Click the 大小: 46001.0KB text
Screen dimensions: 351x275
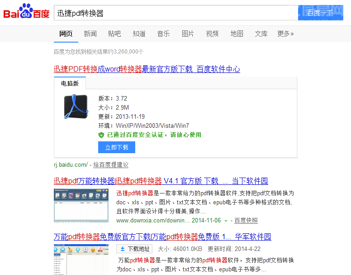click(x=180, y=249)
